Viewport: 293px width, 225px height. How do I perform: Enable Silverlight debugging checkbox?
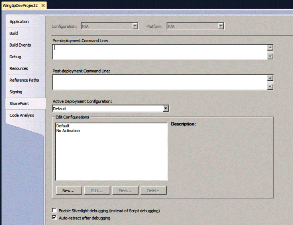point(54,210)
